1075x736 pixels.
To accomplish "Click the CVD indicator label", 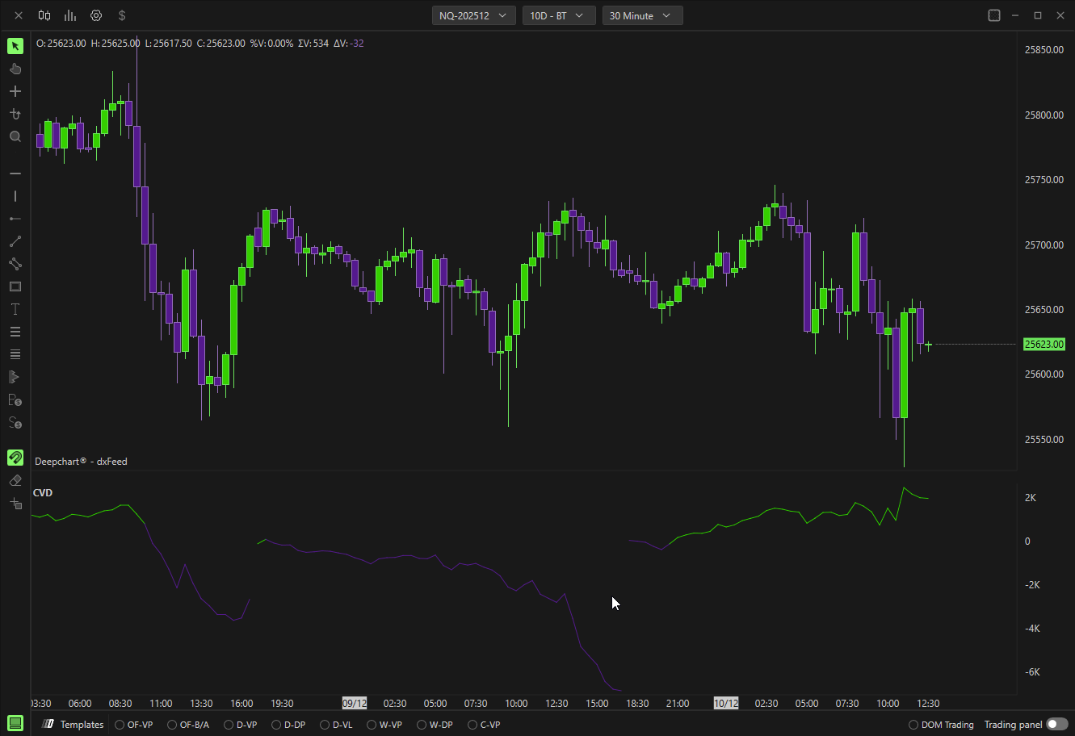I will pos(43,492).
